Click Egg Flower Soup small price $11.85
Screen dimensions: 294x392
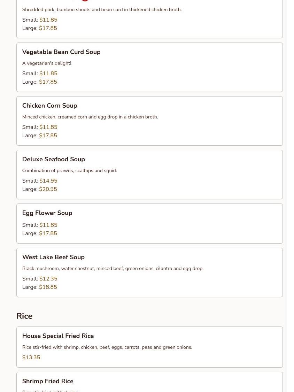point(48,225)
